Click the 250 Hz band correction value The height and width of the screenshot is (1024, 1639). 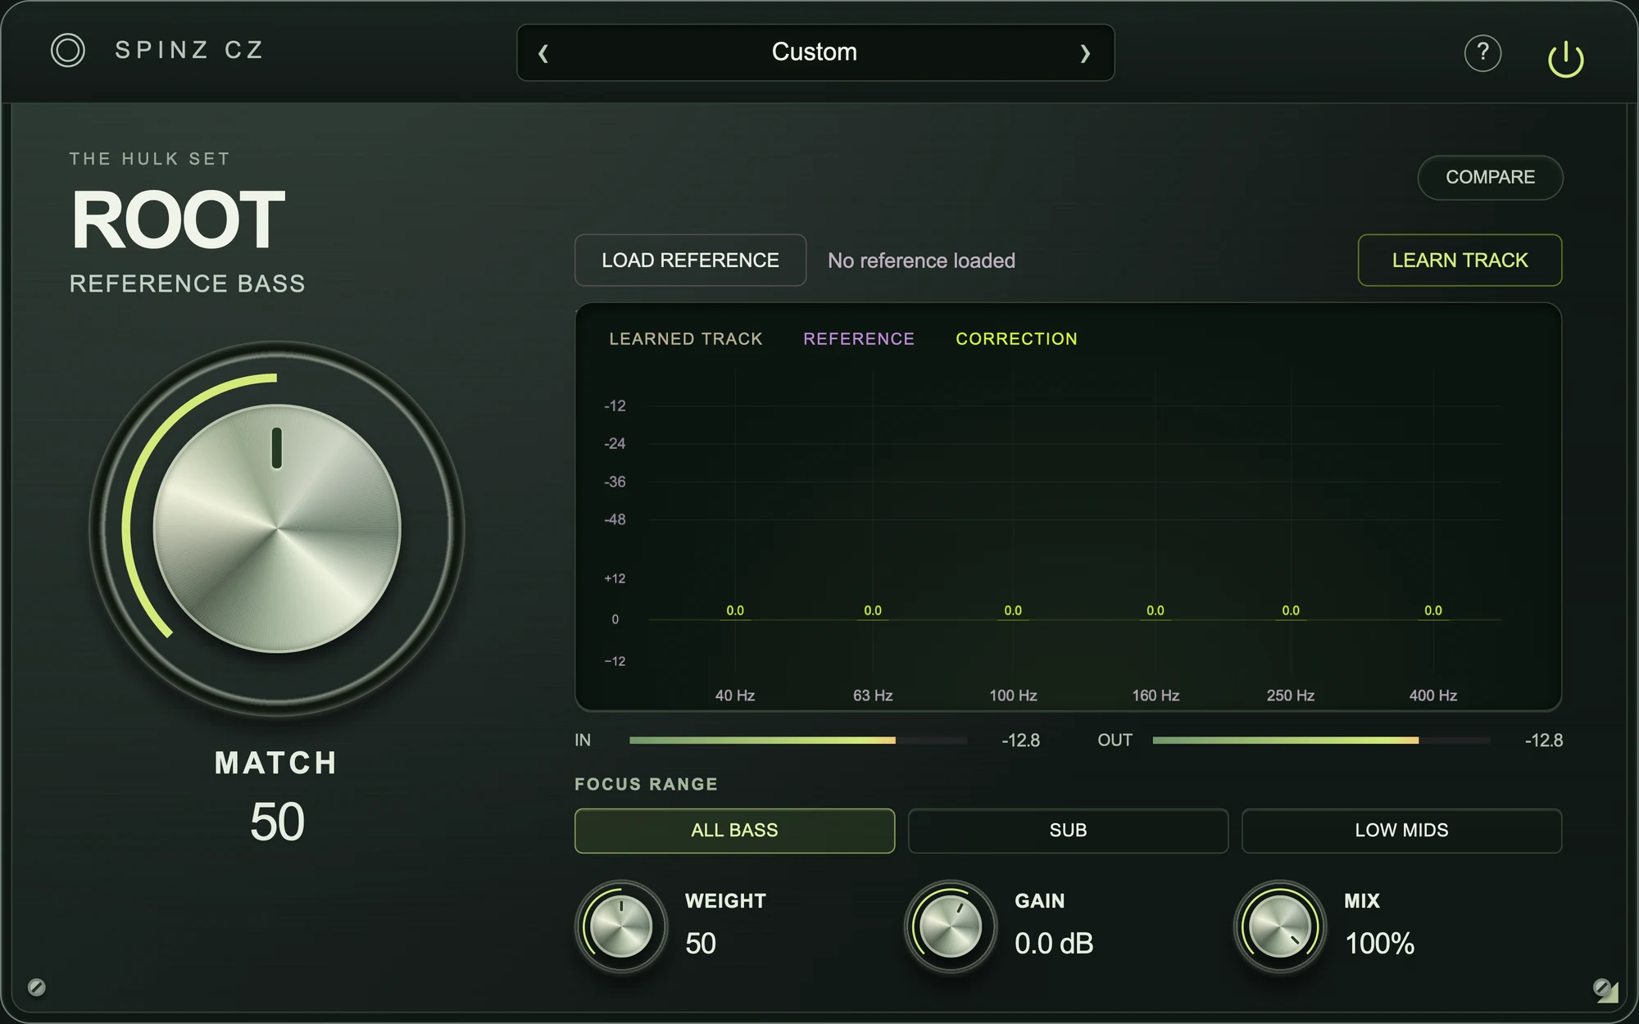click(x=1291, y=610)
